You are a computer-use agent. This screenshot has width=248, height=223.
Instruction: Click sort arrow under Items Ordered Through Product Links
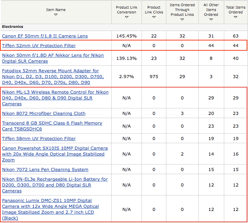point(182,19)
